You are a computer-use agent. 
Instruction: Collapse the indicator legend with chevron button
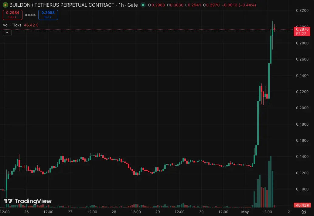click(x=7, y=33)
